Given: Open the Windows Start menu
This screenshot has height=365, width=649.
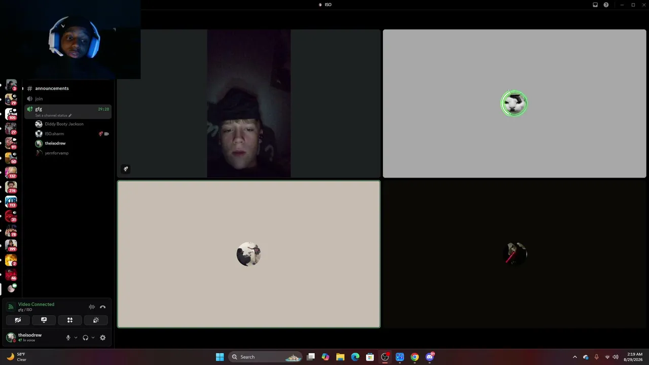Looking at the screenshot, I should 220,357.
